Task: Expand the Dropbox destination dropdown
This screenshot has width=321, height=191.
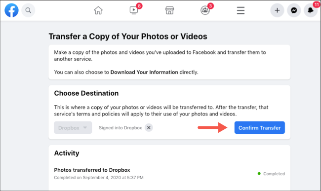Action: point(73,128)
